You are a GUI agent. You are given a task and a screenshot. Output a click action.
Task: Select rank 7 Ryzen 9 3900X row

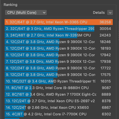tap(59, 61)
